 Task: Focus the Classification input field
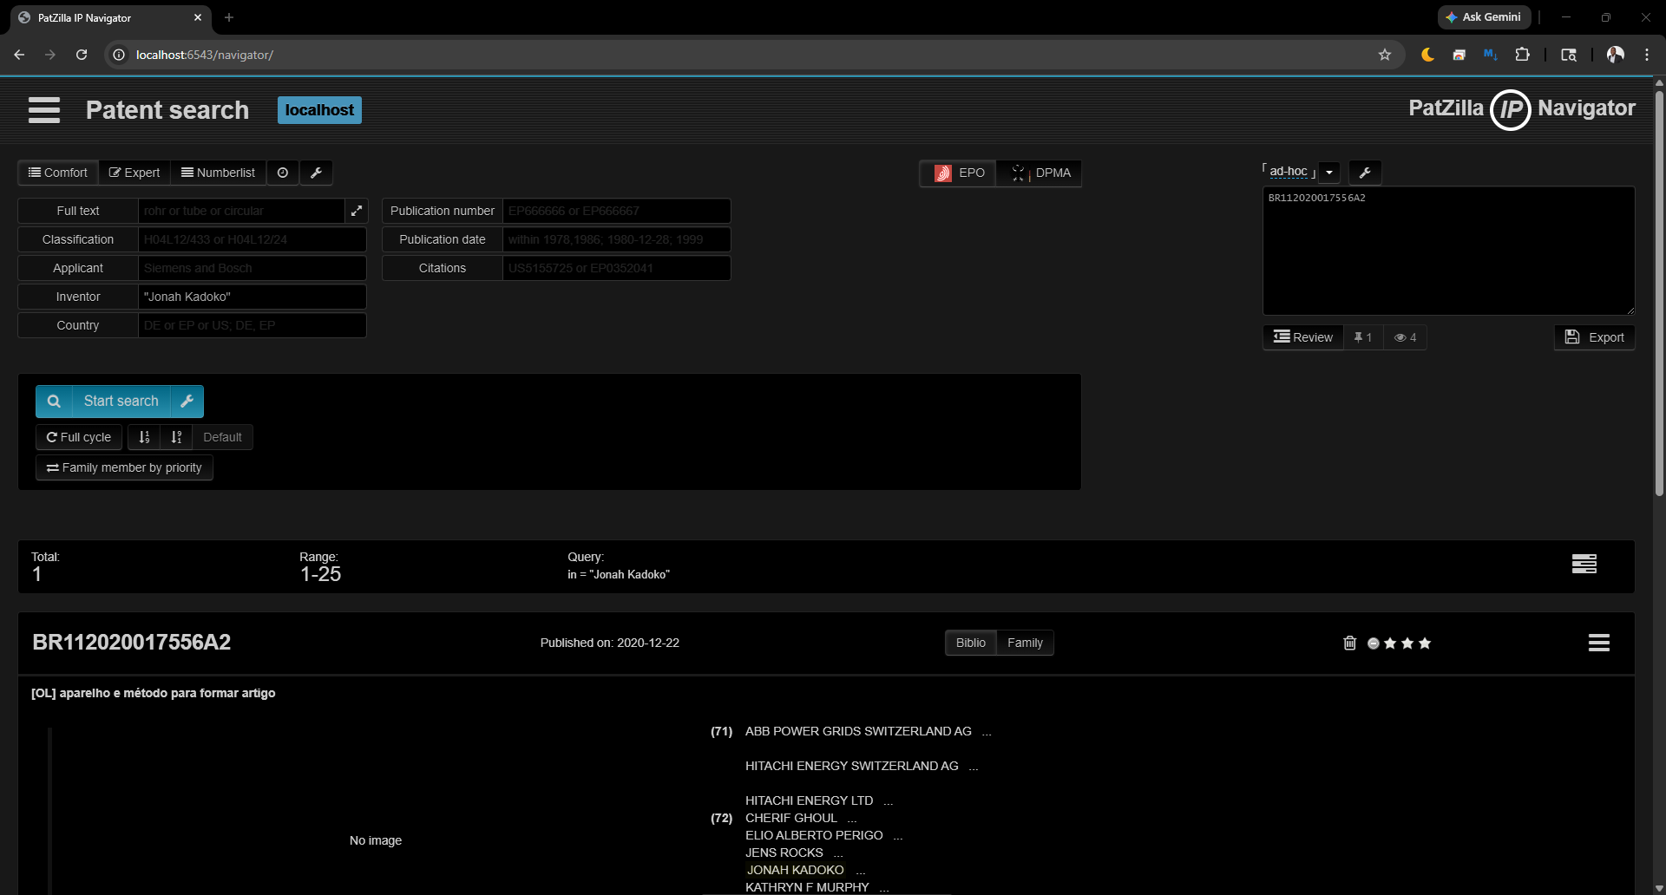pos(252,239)
